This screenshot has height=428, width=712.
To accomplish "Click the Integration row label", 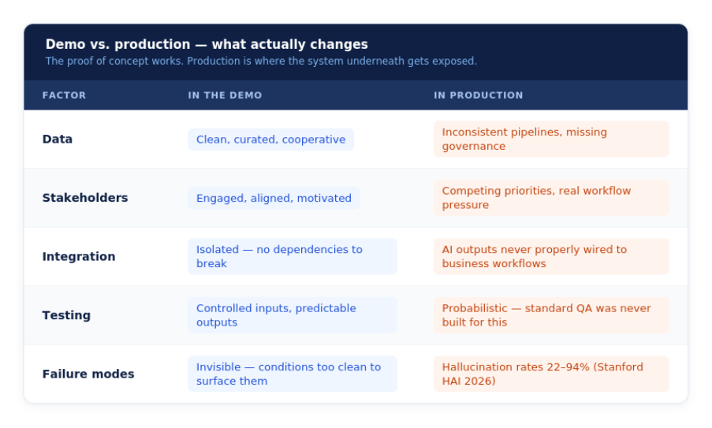I will click(79, 256).
